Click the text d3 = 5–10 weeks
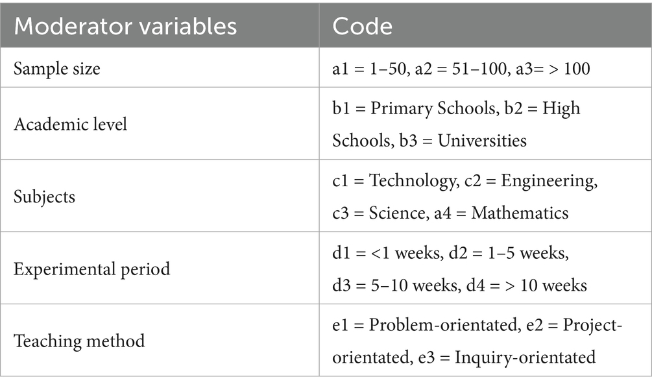Viewport: 652px width, 388px height. click(x=396, y=285)
